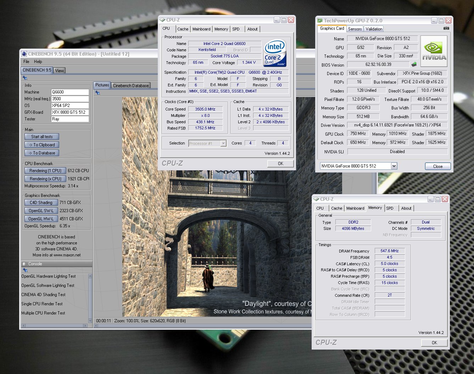Click the Intel Core 2 Quad logo
The height and width of the screenshot is (374, 474).
275,53
